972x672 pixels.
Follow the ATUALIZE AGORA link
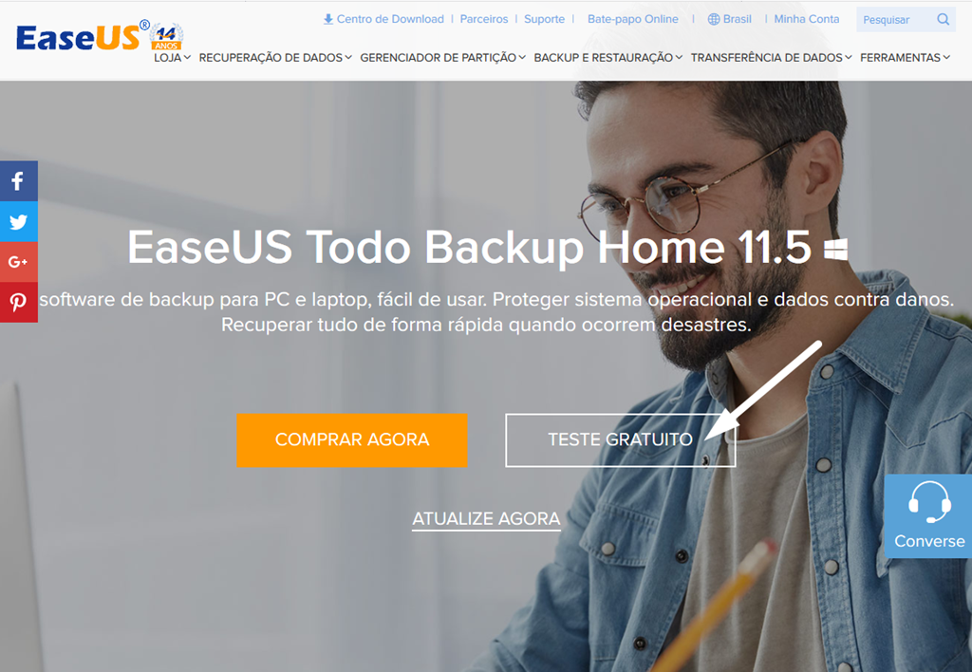[x=486, y=519]
